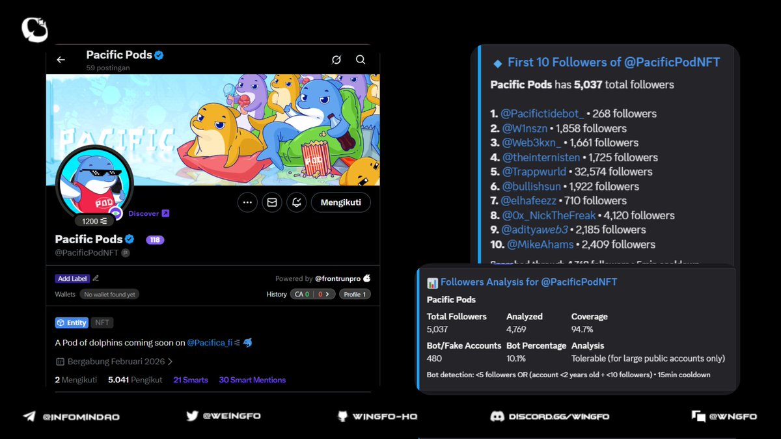Click the Twitter bird icon in the footer
The width and height of the screenshot is (781, 439).
(191, 416)
